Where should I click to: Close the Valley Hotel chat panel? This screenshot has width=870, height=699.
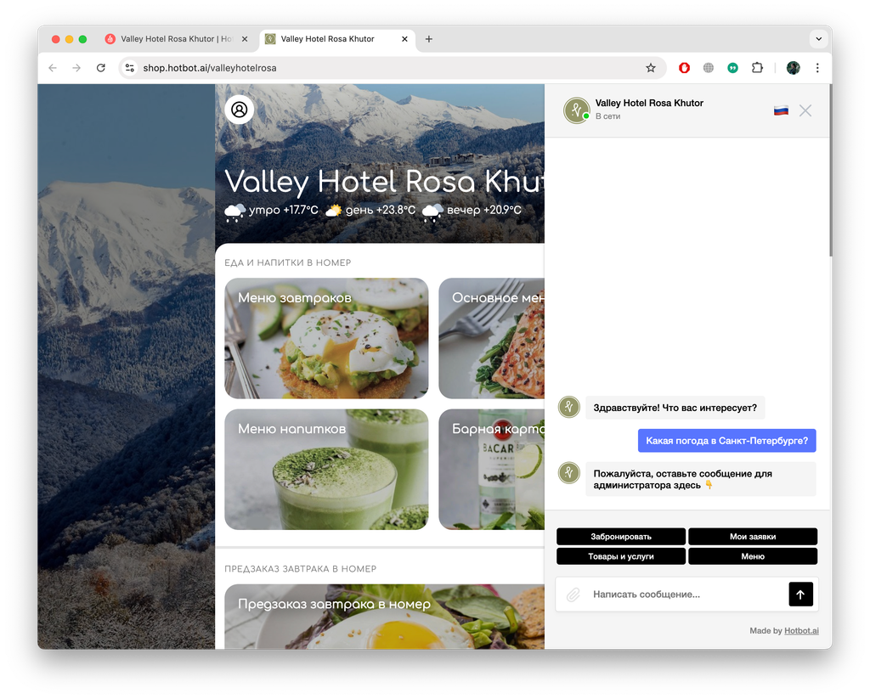(x=805, y=110)
